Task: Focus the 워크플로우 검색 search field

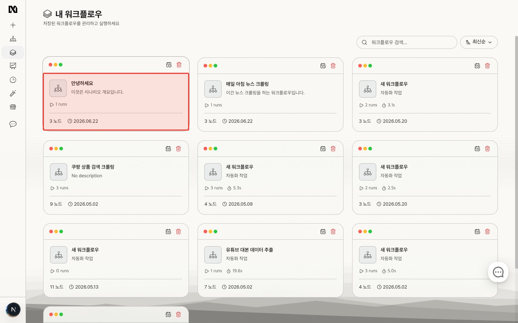Action: (407, 42)
